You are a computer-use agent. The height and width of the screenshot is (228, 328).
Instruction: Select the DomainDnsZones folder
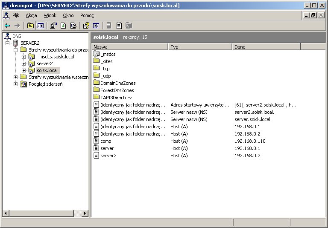(114, 83)
